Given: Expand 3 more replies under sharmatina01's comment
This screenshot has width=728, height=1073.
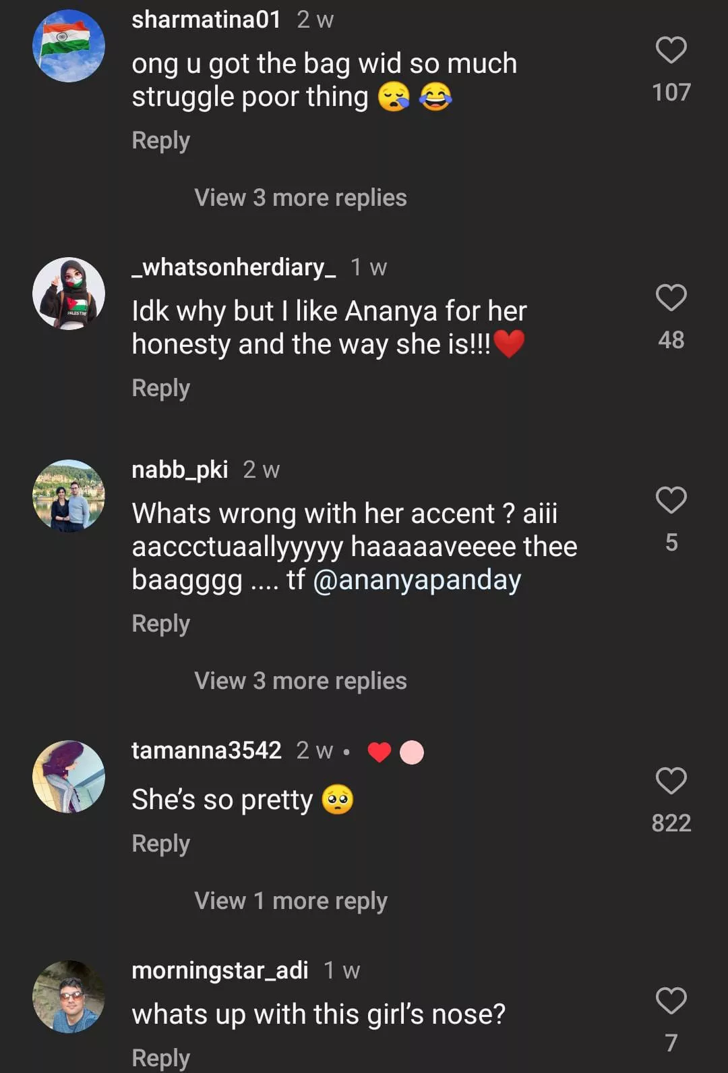Looking at the screenshot, I should [x=301, y=198].
